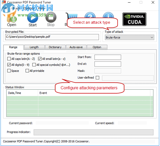Switch to the Dictionary tab
Screen dimensions: 160x146
[55, 47]
